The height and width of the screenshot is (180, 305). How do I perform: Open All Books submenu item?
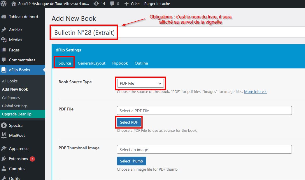[x=10, y=81]
